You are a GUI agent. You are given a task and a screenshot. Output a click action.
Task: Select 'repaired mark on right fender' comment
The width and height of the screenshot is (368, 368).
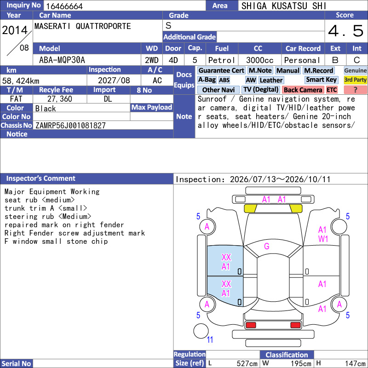64,224
